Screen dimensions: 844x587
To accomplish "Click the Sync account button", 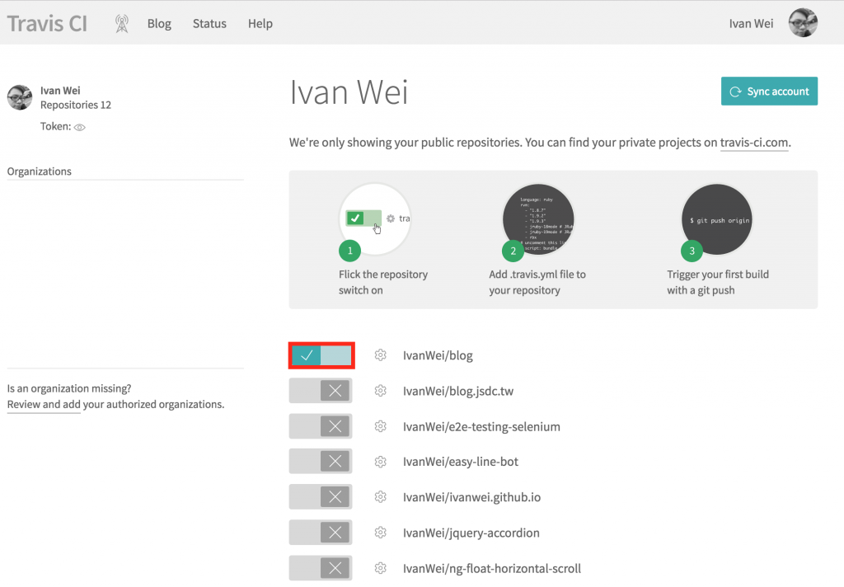I will coord(769,91).
